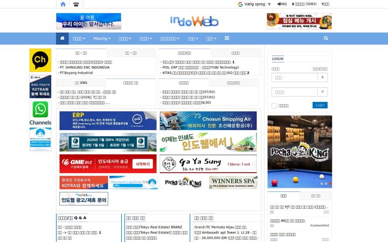This screenshot has height=242, width=388.
Task: Click the home icon in the top utility bar
Action: click(x=63, y=4)
